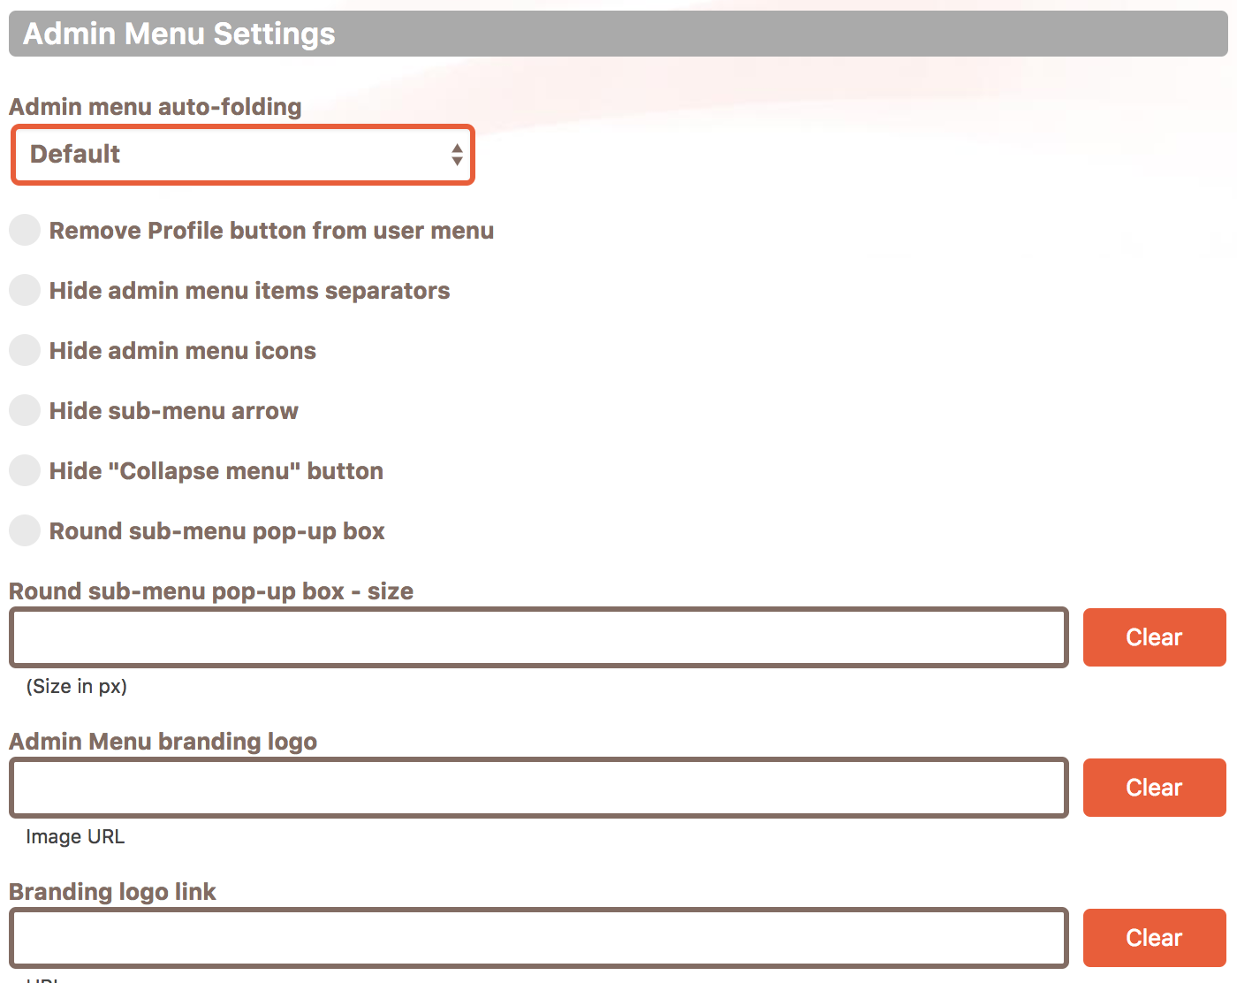
Task: Focus the Round sub-menu pop-up box size field
Action: coord(539,637)
